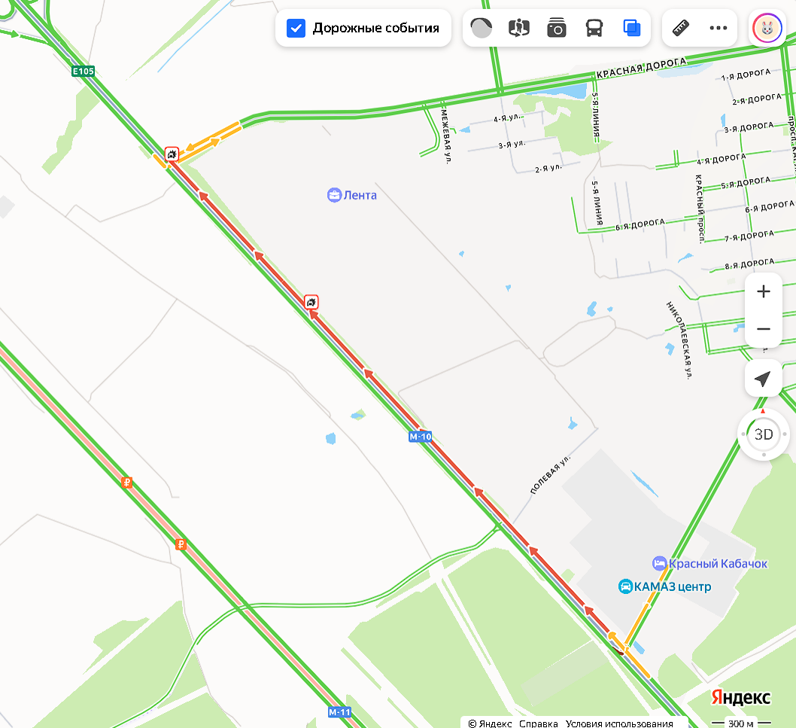This screenshot has width=796, height=728.
Task: Open the three-dots more menu
Action: click(719, 28)
